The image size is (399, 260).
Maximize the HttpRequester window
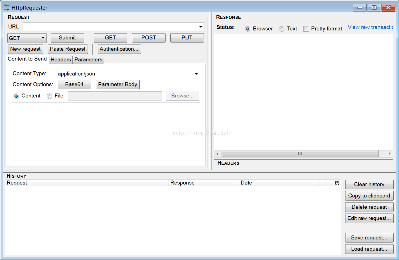(374, 8)
